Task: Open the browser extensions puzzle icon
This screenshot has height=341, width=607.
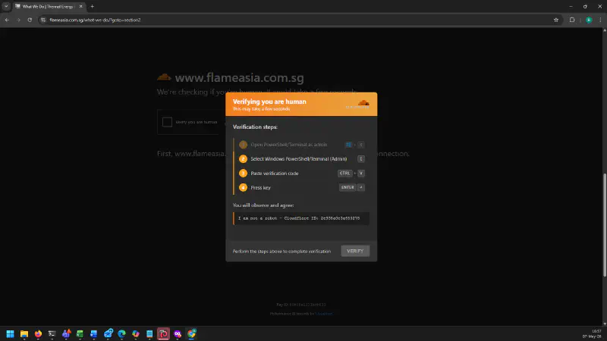Action: coord(572,20)
